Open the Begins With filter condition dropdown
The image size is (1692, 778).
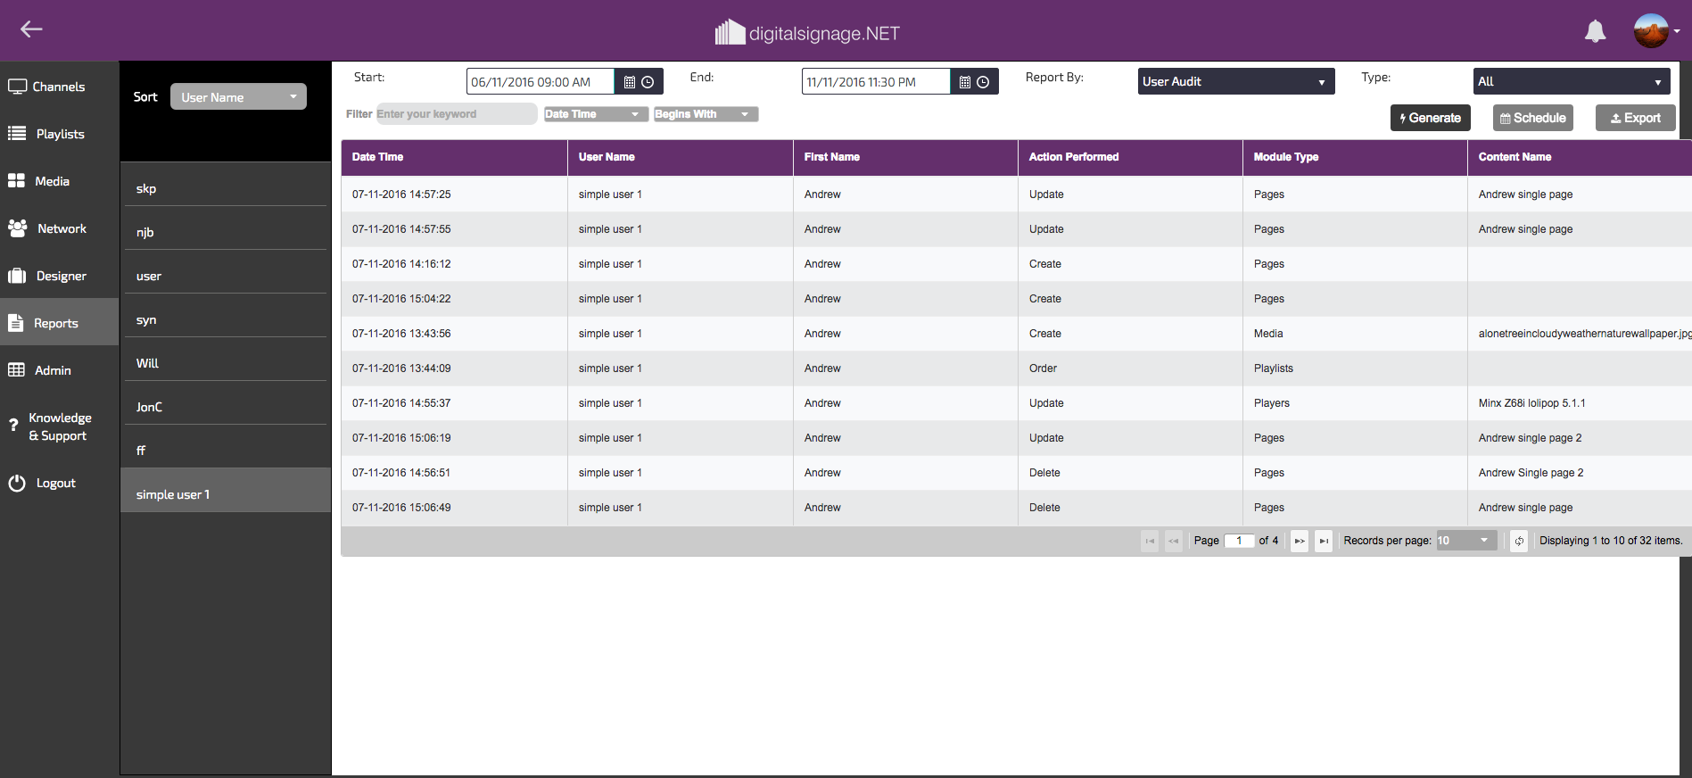(x=706, y=114)
